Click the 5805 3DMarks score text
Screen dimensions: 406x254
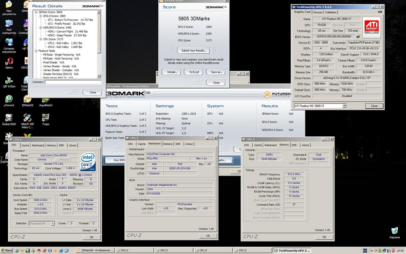[x=194, y=19]
